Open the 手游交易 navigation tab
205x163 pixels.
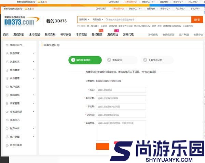[x=81, y=35]
